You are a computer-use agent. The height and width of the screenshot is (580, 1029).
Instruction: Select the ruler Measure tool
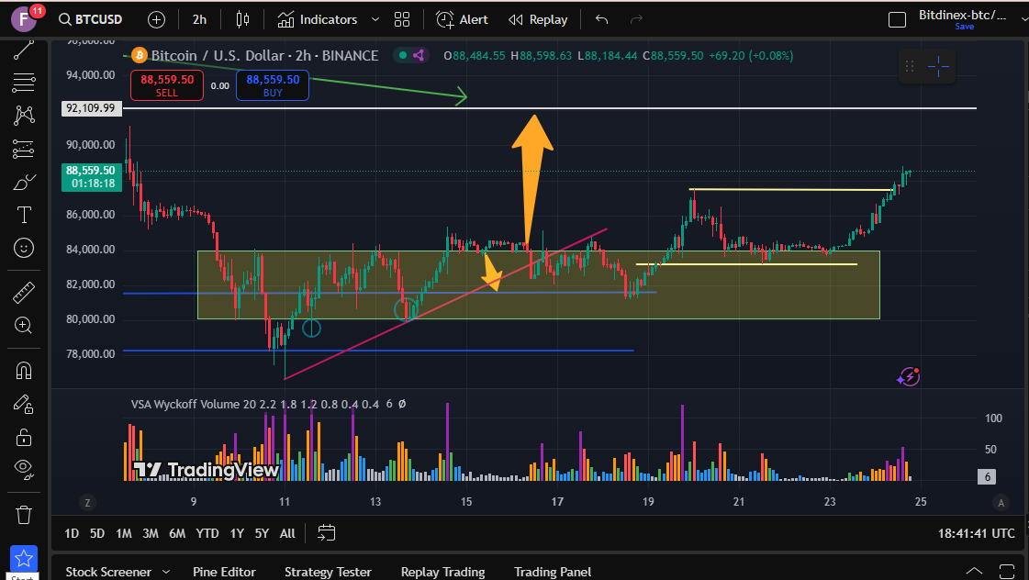coord(24,292)
